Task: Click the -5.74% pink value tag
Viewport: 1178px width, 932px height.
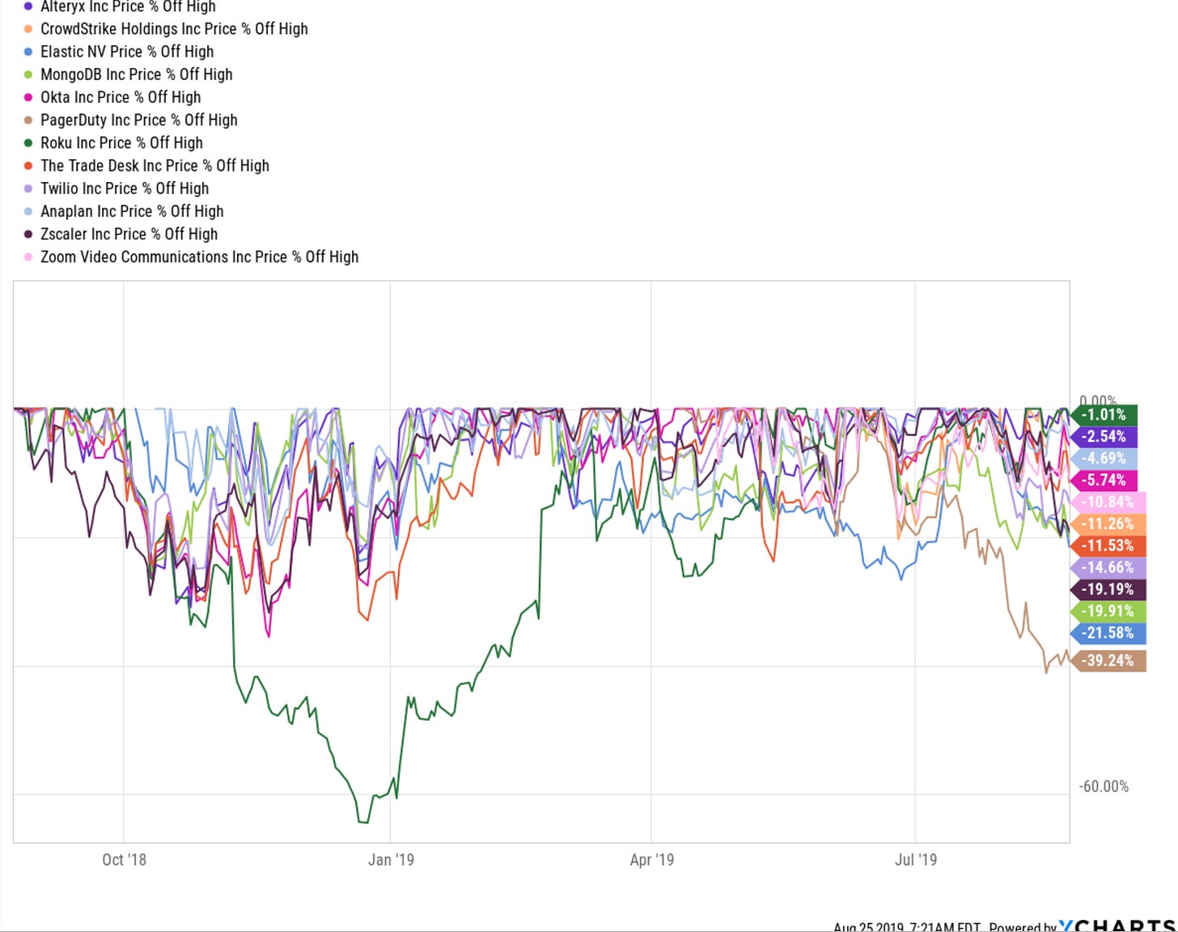Action: click(x=1104, y=481)
